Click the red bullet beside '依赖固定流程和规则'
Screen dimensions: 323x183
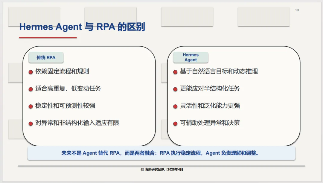pyautogui.click(x=31, y=72)
